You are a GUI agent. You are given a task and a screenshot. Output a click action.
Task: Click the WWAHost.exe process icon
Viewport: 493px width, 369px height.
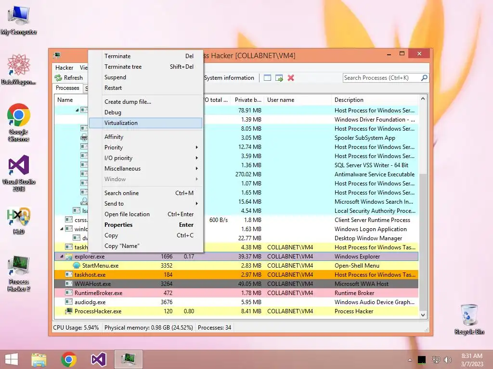pyautogui.click(x=69, y=283)
